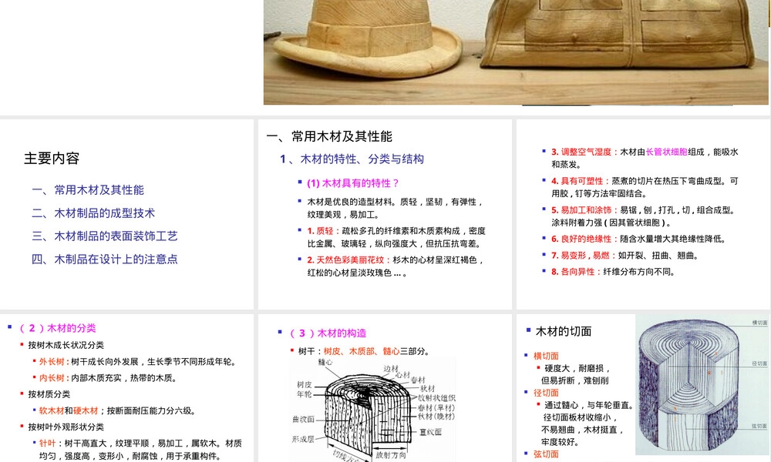
Task: Click the orange term 径切面
Action: (x=547, y=393)
